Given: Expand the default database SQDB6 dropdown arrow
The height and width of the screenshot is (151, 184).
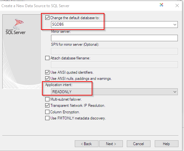Looking at the screenshot, I should pos(175,25).
